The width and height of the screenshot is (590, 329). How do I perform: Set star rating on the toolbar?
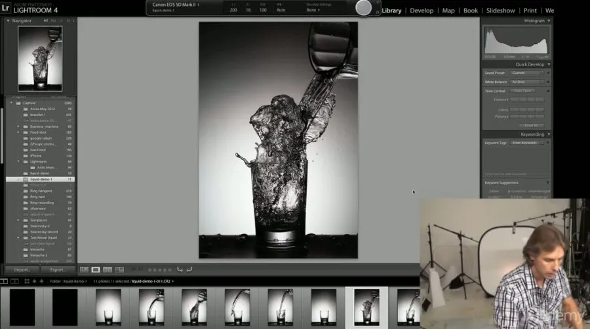[161, 269]
